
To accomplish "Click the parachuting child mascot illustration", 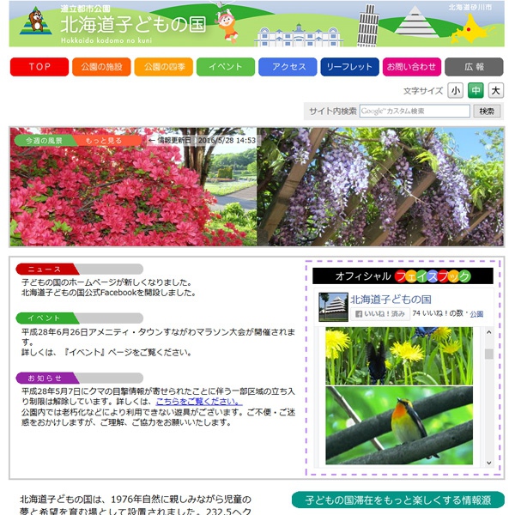I will point(227,23).
